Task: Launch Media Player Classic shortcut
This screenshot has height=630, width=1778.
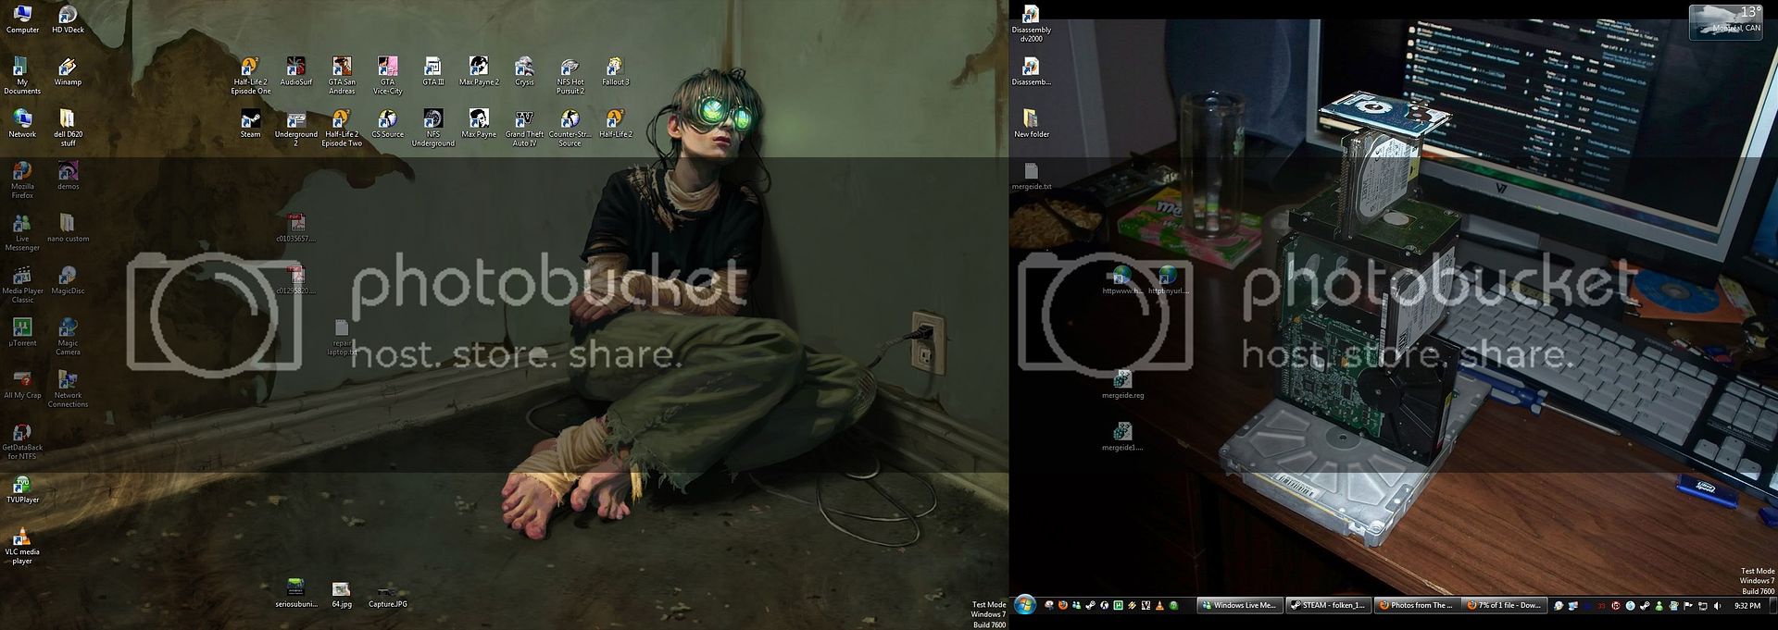Action: 22,284
